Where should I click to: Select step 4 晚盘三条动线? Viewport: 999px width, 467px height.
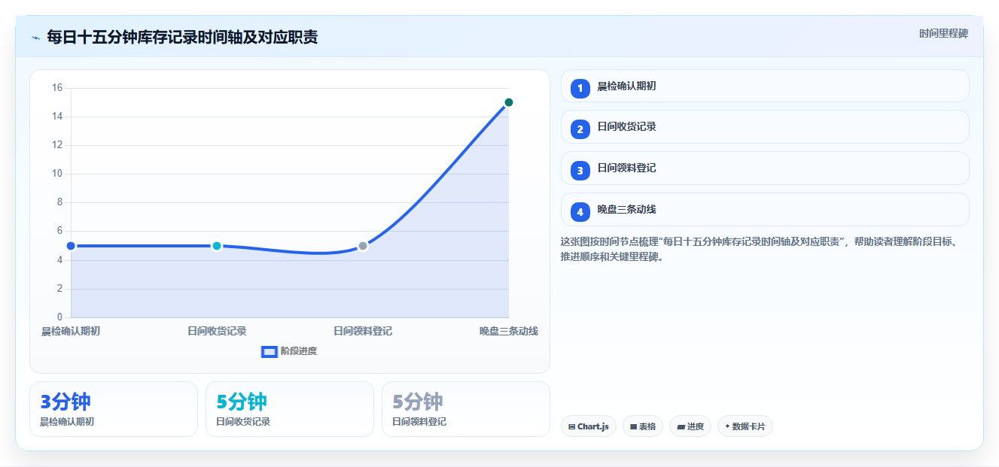pos(765,210)
